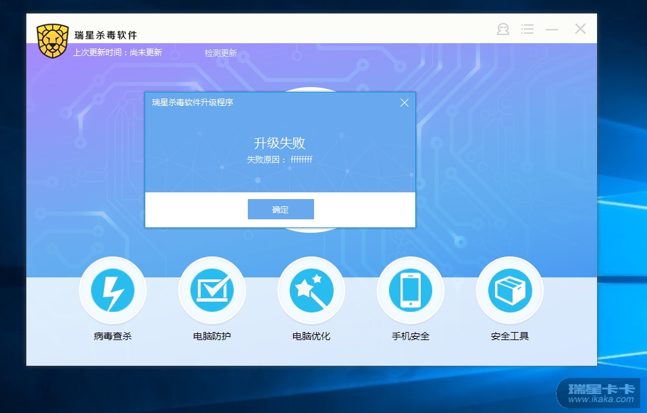The image size is (647, 413).
Task: Open the 病毒查杀 virus scan icon
Action: coord(113,290)
